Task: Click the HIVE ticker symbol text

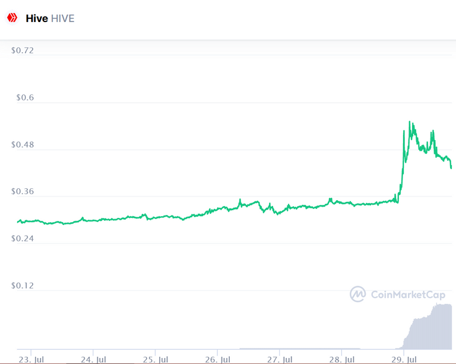Action: (x=62, y=18)
